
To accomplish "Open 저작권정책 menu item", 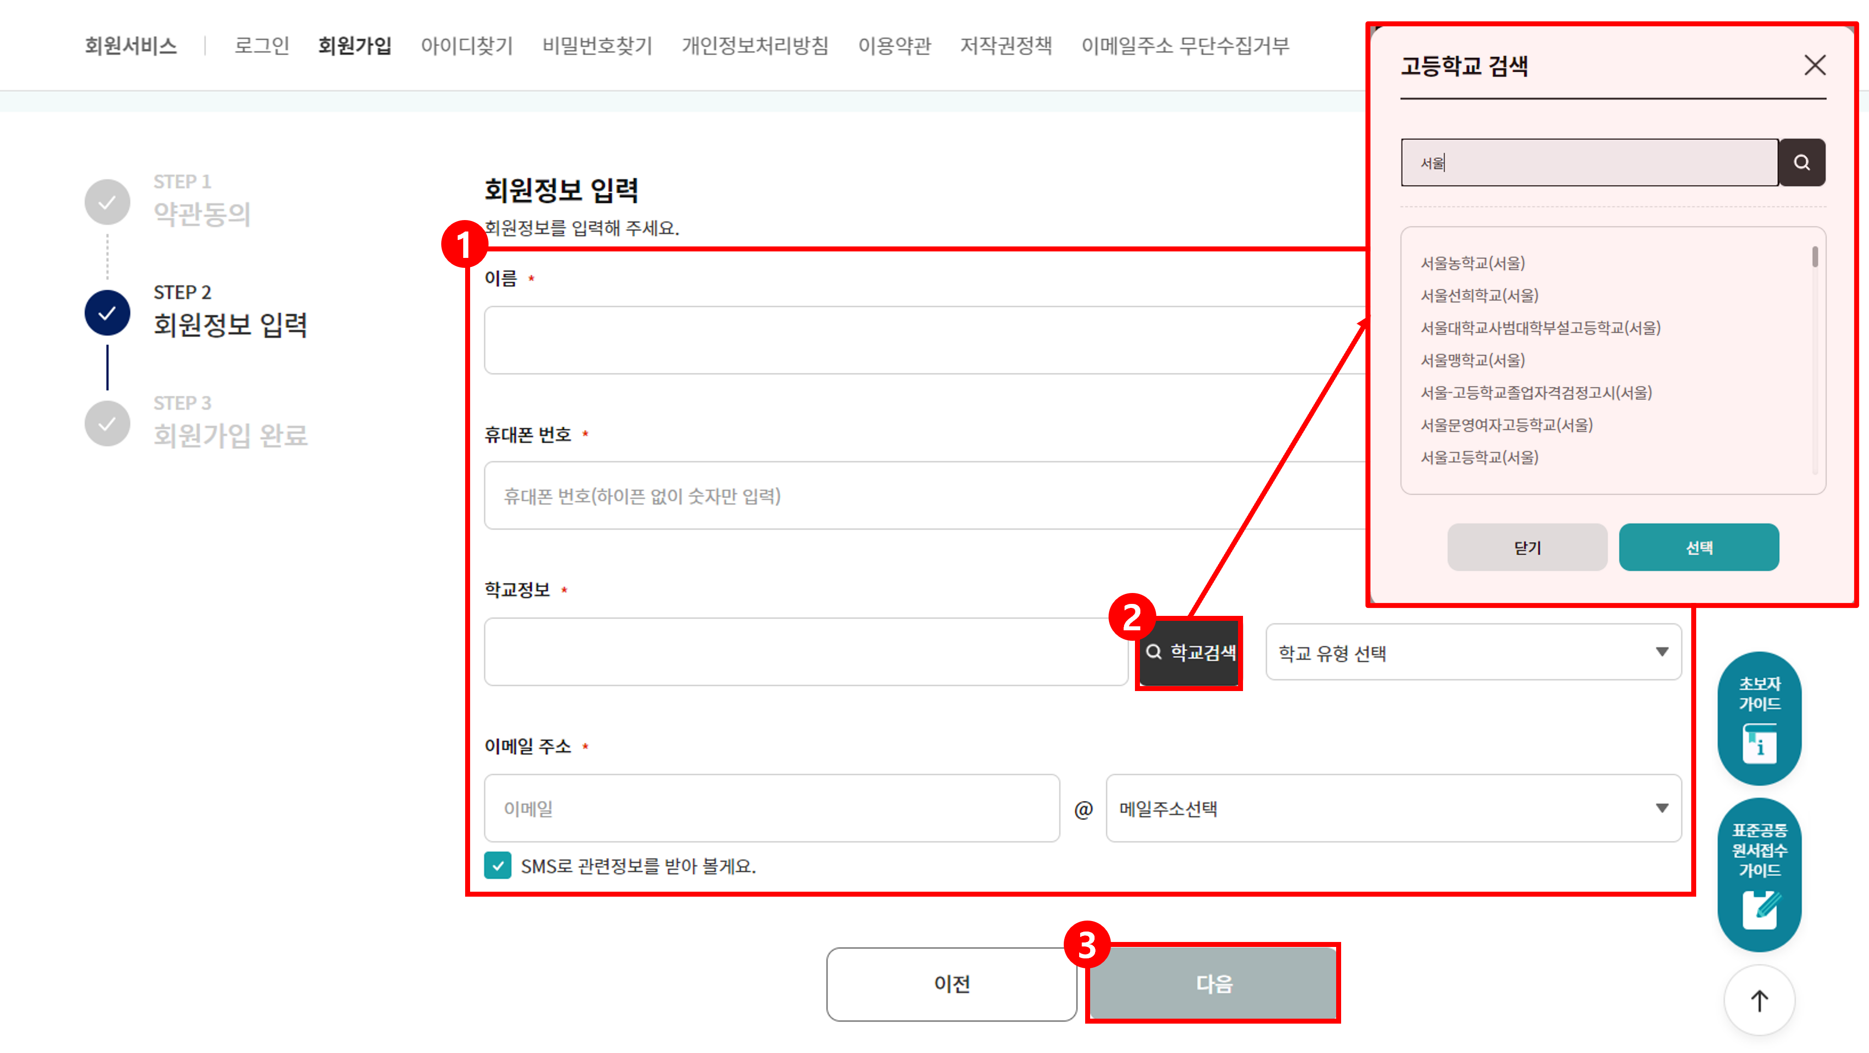I will 1006,46.
